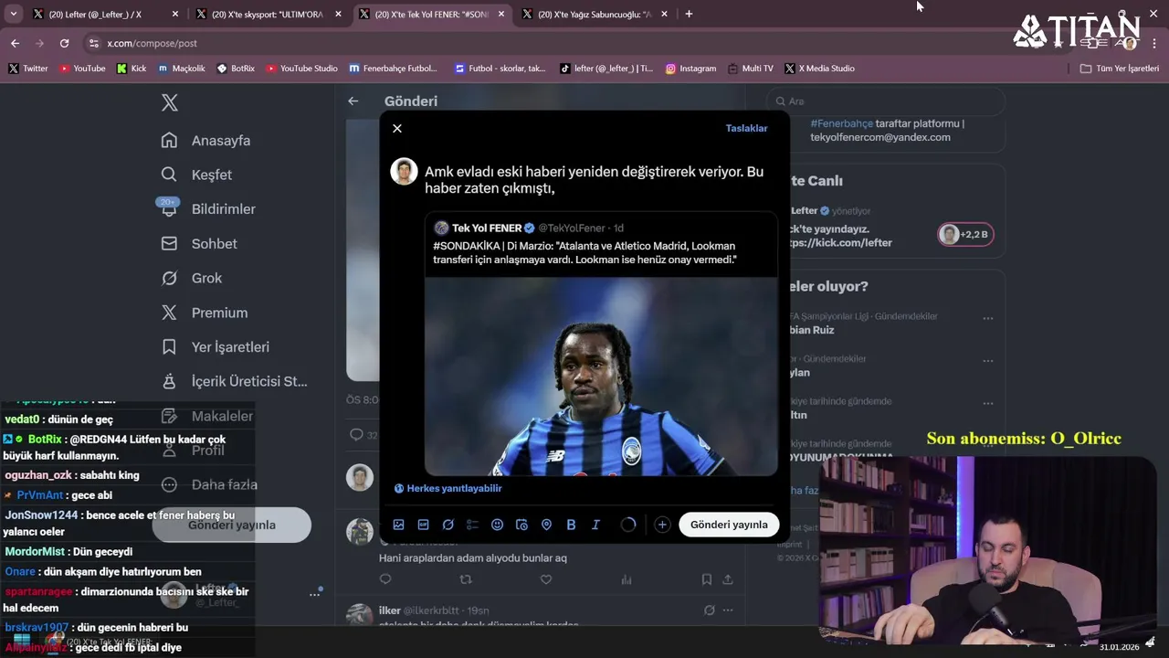Open Premium from the sidebar

click(204, 313)
